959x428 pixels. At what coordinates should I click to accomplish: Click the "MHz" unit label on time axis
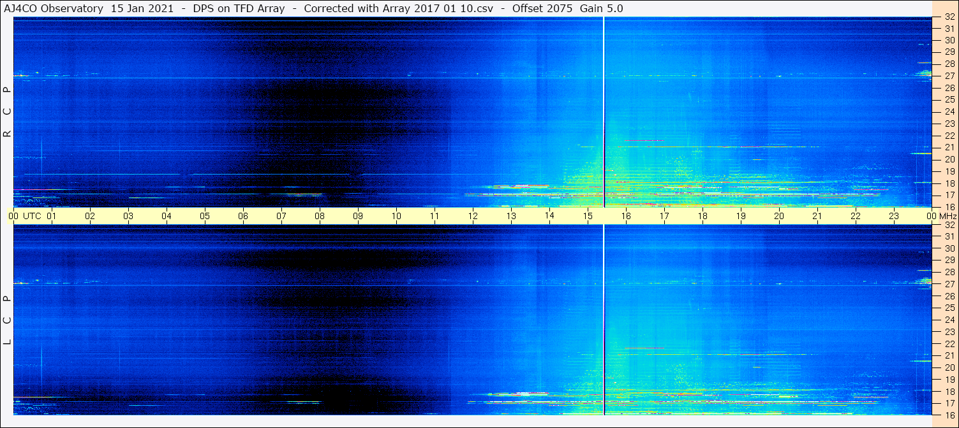[948, 216]
